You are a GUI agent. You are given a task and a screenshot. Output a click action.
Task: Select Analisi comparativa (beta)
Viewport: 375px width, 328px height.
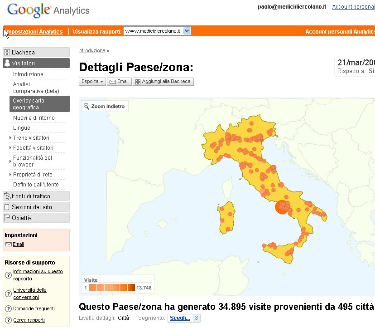click(36, 88)
